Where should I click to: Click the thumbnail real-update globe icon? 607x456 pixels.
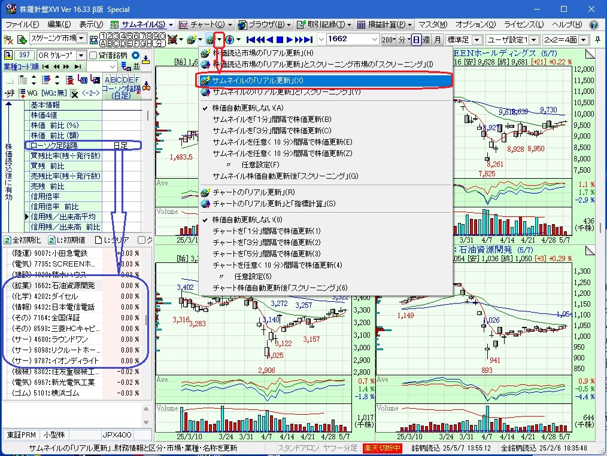210,39
